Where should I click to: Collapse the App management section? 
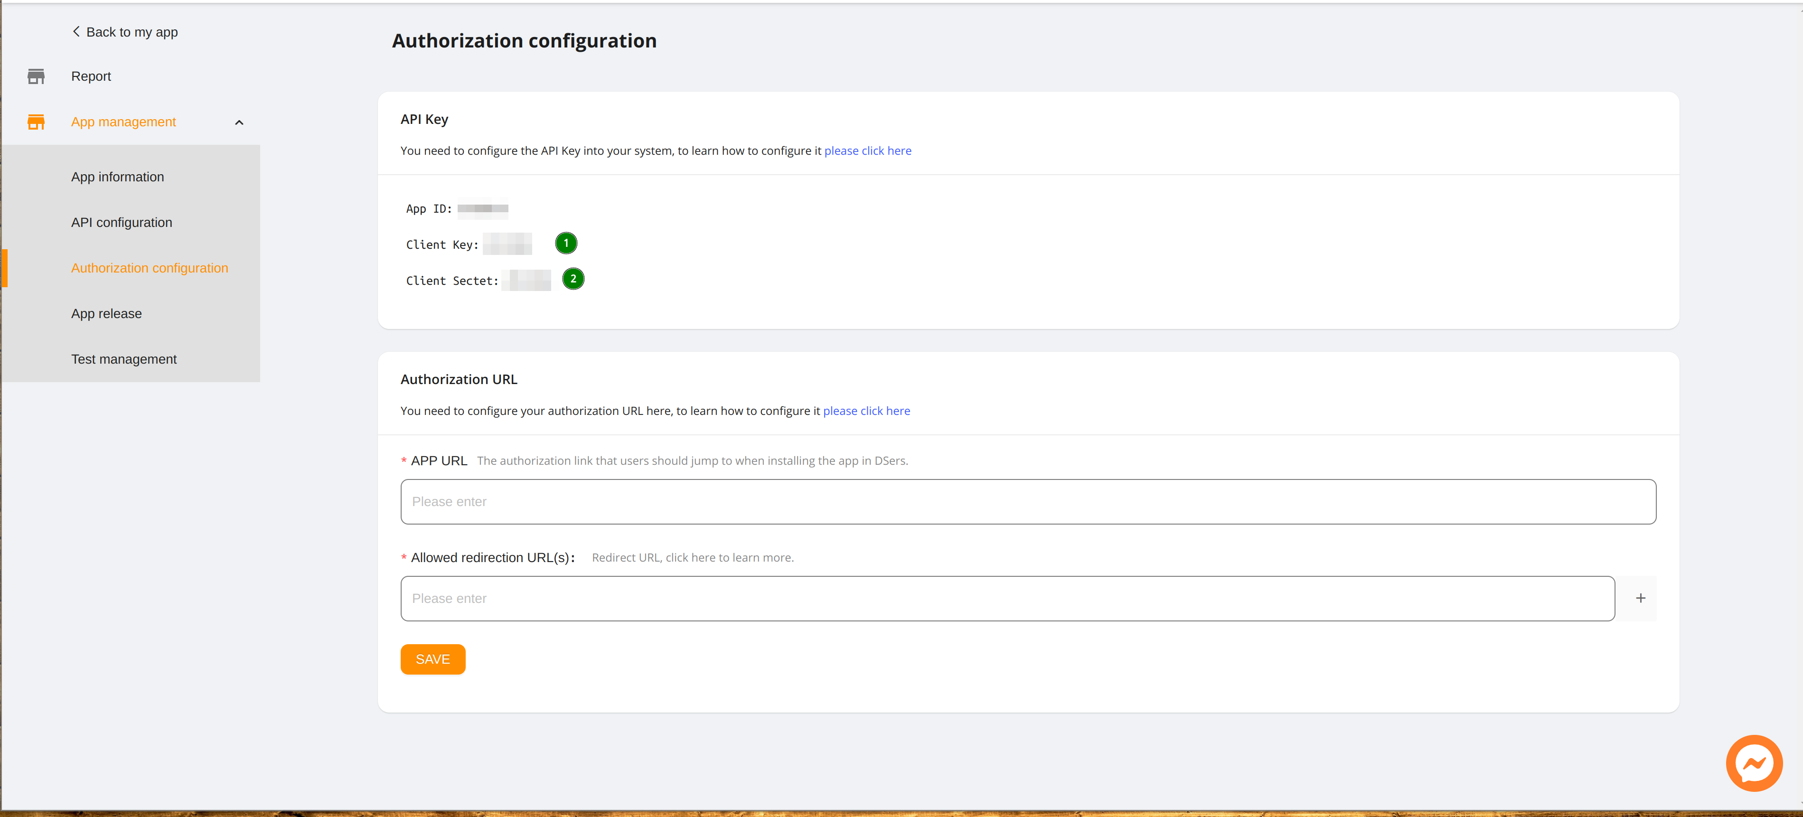click(x=239, y=122)
